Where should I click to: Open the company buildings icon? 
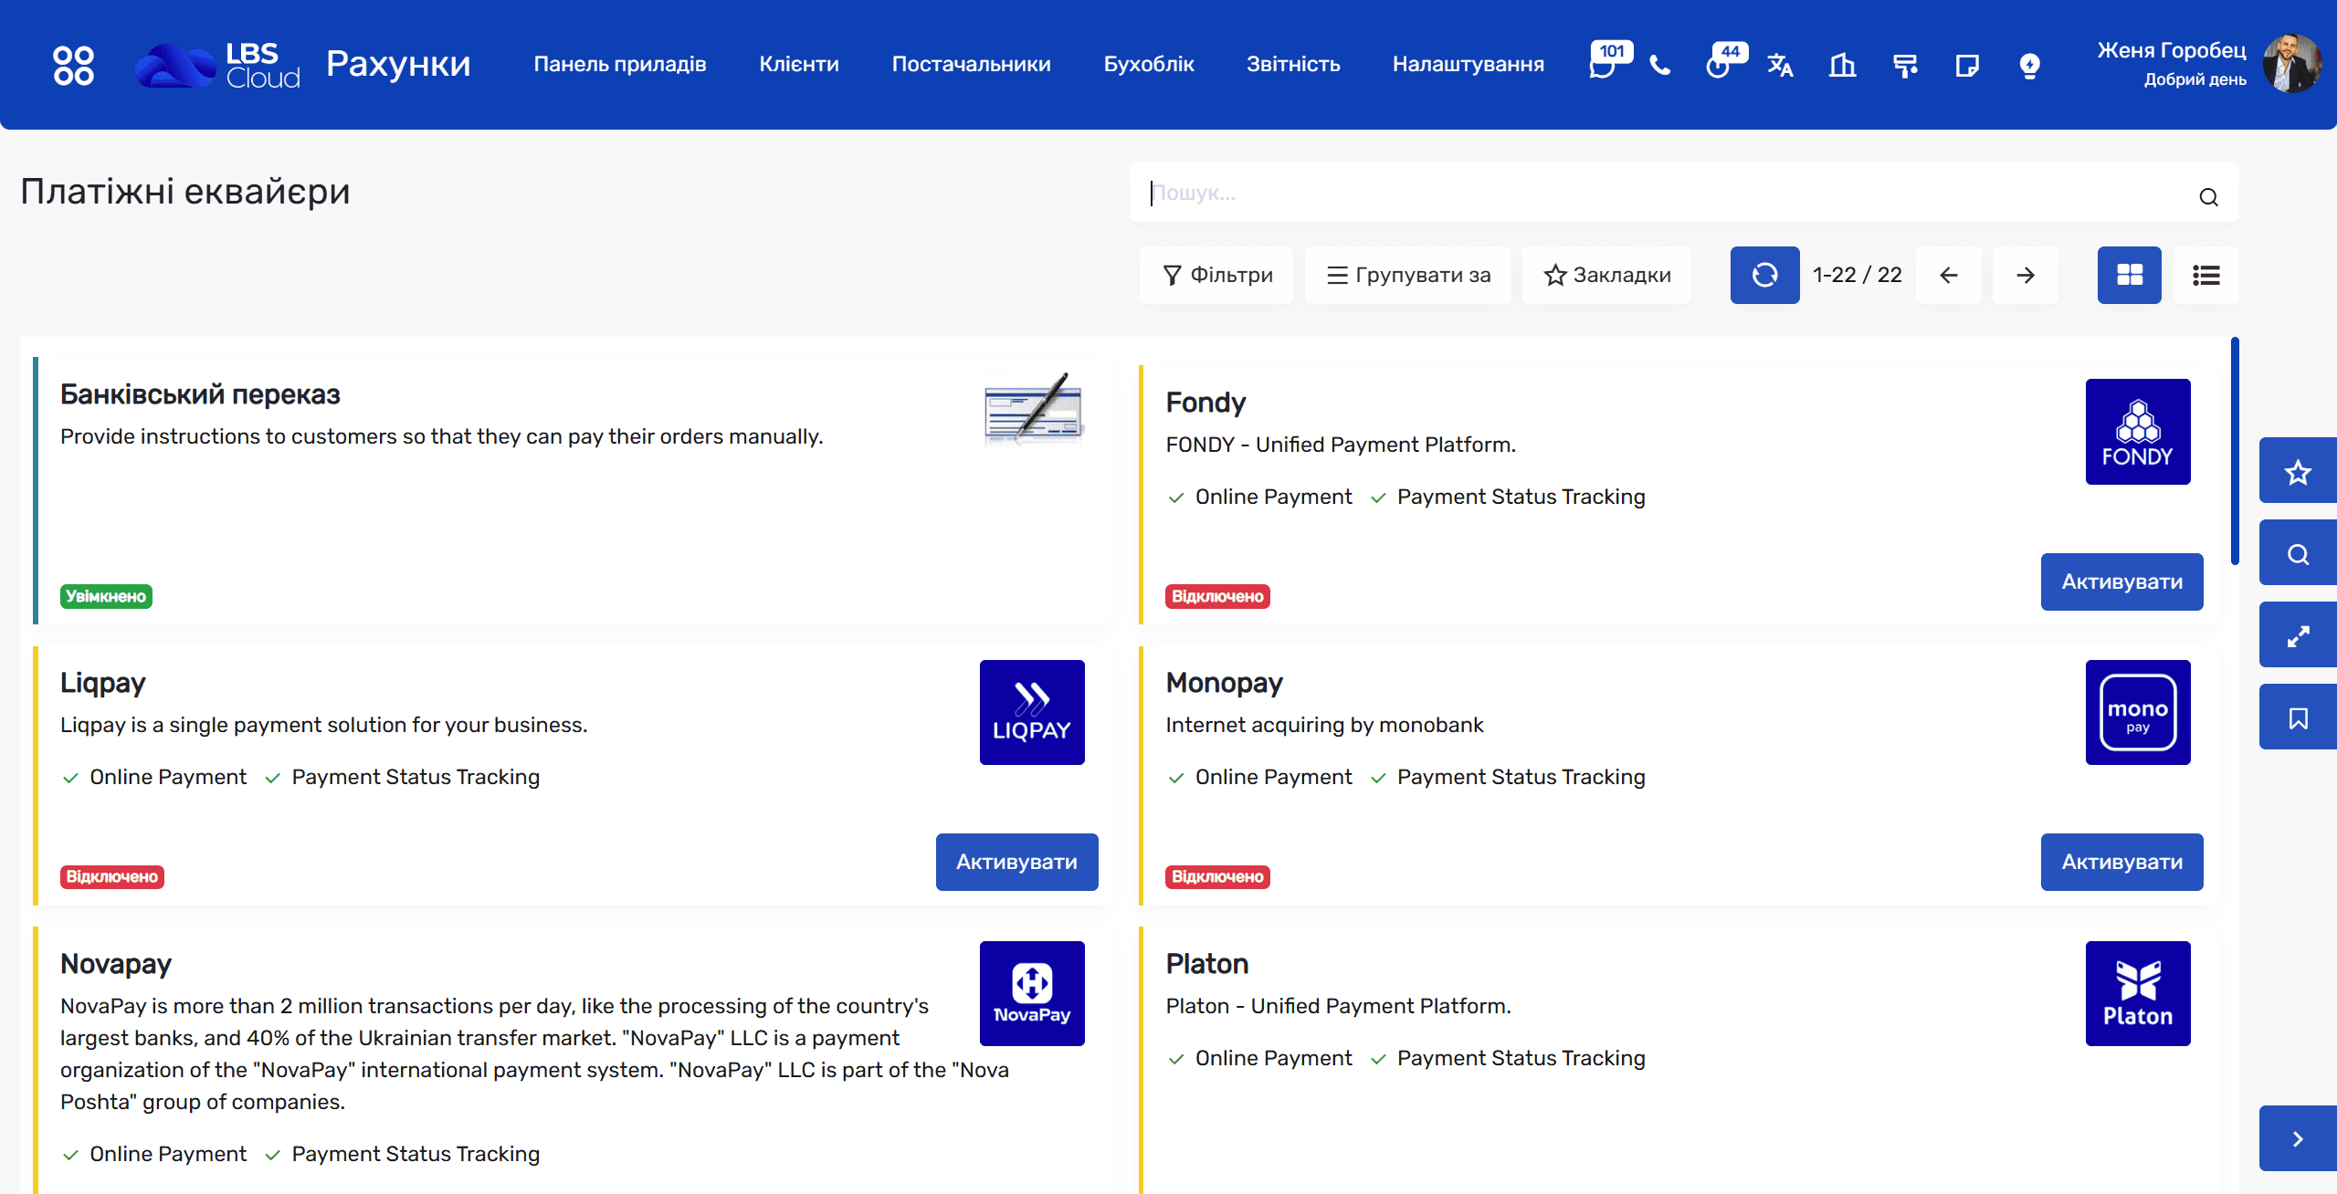[x=1842, y=65]
